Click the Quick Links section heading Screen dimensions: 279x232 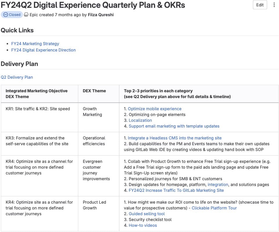17,30
